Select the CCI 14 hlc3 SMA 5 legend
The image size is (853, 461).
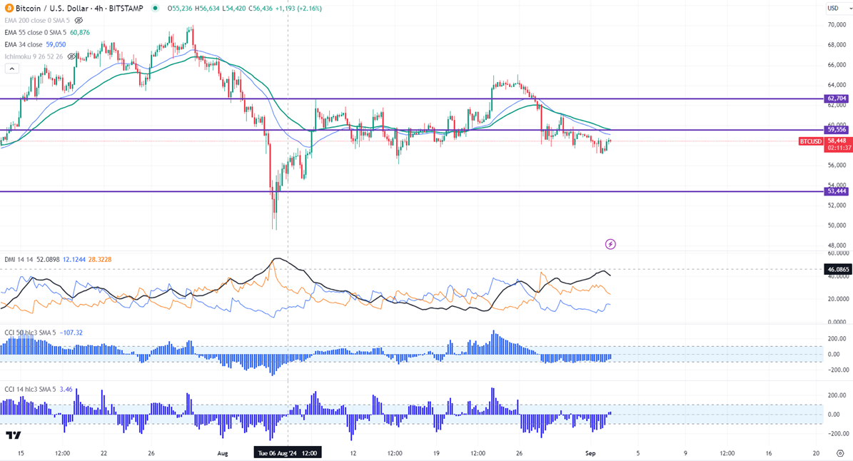30,389
